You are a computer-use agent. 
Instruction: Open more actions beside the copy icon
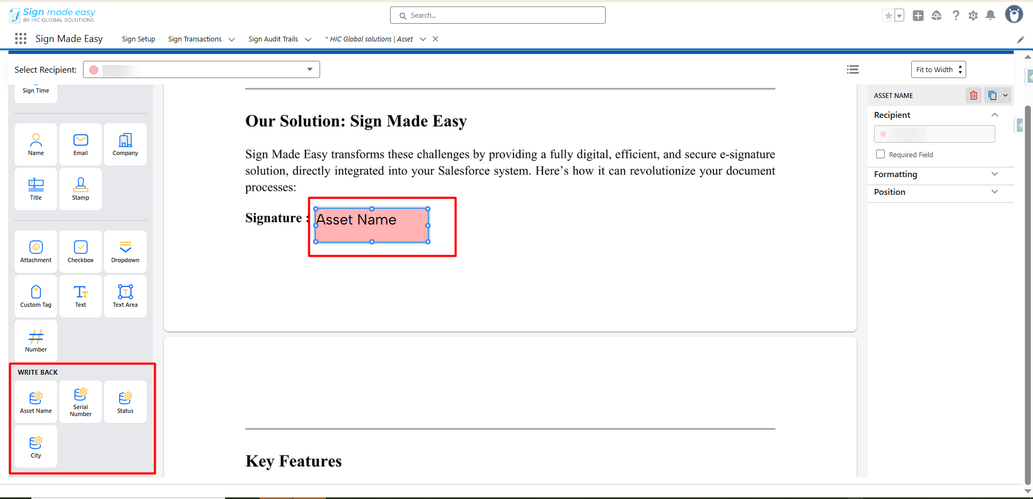coord(1005,95)
